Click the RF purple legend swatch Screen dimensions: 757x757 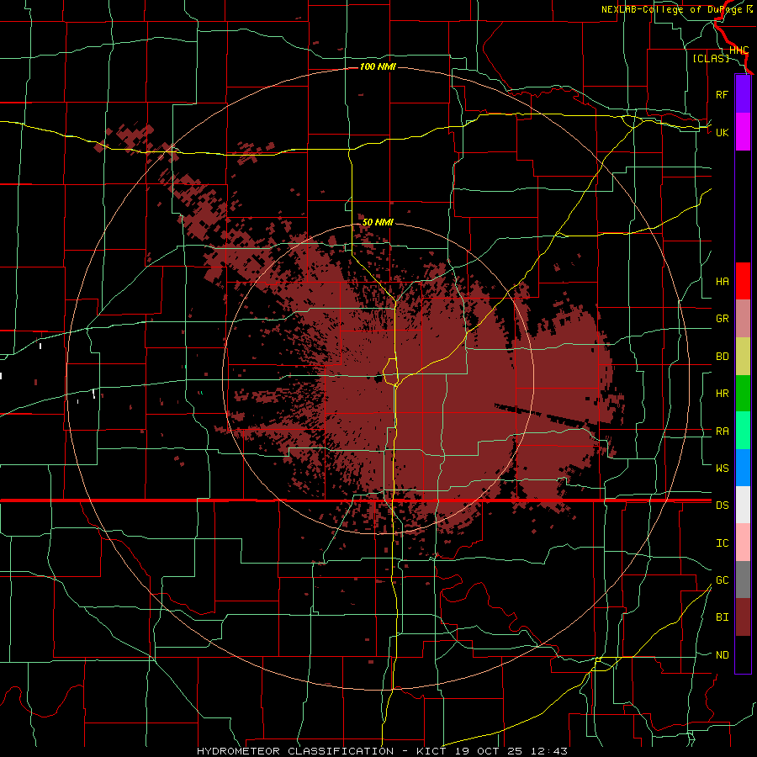pyautogui.click(x=743, y=94)
